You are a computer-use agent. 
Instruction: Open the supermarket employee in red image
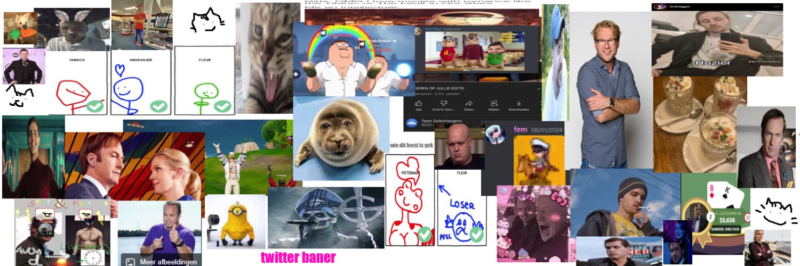click(141, 24)
